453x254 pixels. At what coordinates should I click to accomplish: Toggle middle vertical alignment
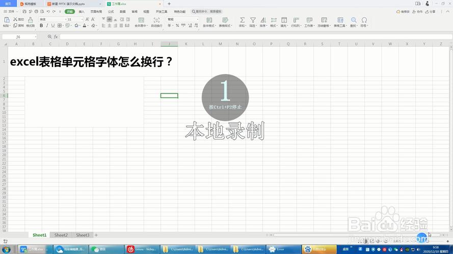click(110, 19)
